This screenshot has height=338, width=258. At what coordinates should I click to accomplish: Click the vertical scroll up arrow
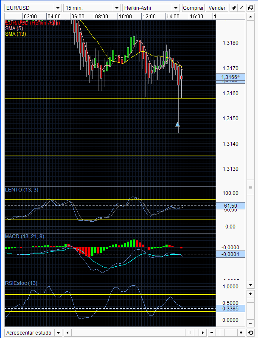pos(250,17)
